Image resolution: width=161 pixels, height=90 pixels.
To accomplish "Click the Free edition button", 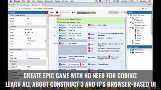I will (x=113, y=12).
